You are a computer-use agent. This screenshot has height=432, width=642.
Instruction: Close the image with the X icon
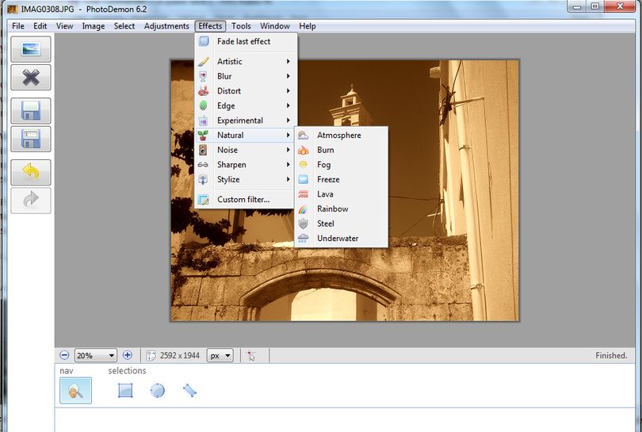click(31, 78)
